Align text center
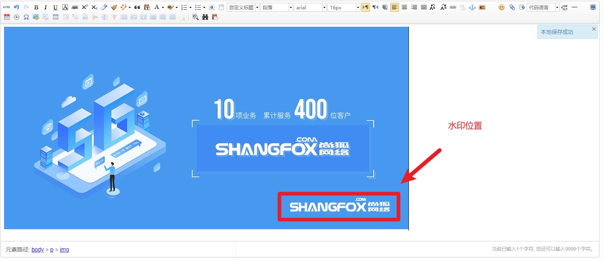This screenshot has width=604, height=260. (404, 7)
